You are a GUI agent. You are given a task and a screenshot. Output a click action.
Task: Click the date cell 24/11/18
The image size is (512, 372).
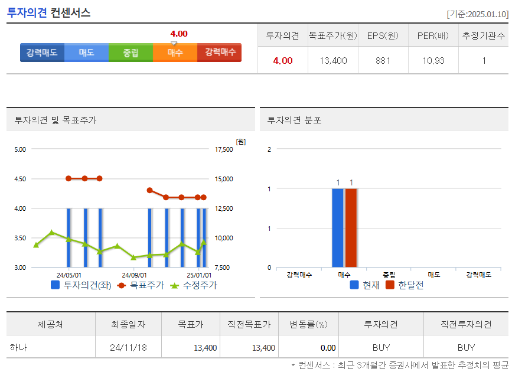pos(128,348)
